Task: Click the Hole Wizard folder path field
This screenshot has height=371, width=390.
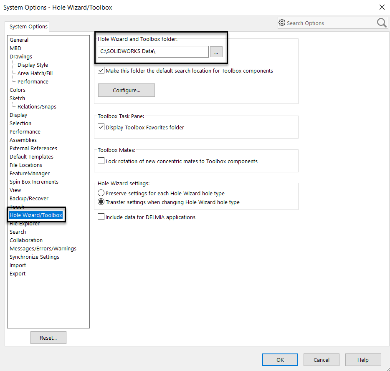Action: 153,51
